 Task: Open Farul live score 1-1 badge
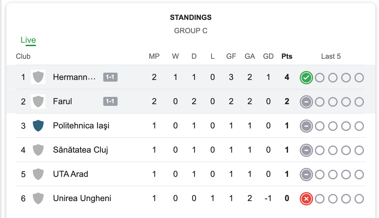click(110, 101)
